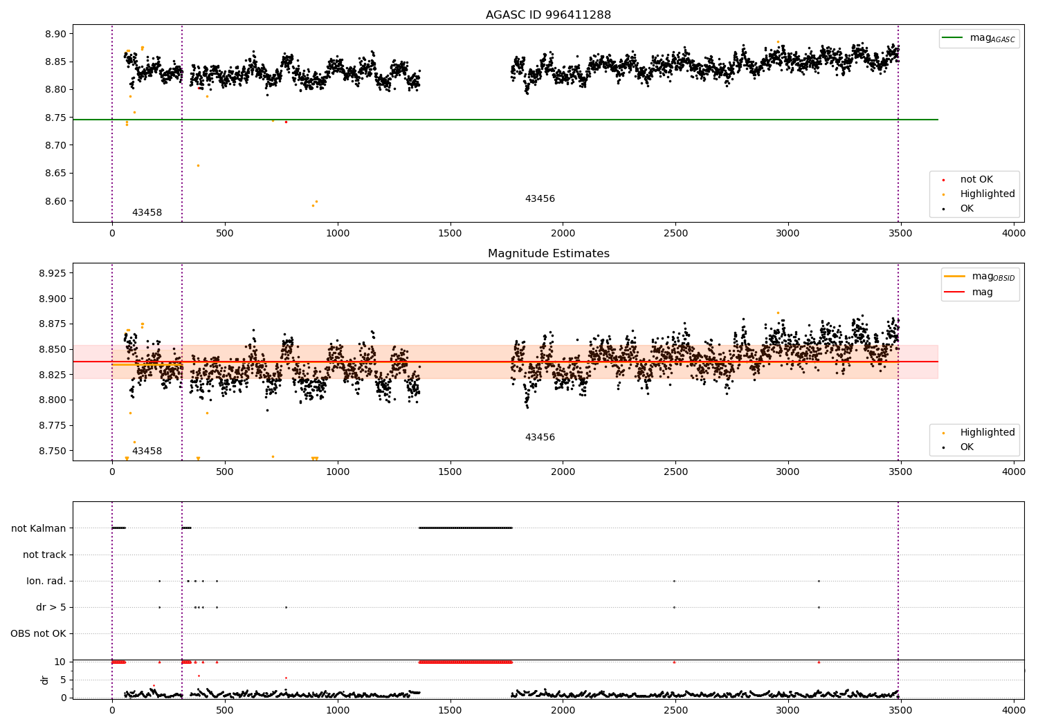Screen dimensions: 1038x726
Task: Click the '43456' label in the middle plot
Action: tap(540, 438)
